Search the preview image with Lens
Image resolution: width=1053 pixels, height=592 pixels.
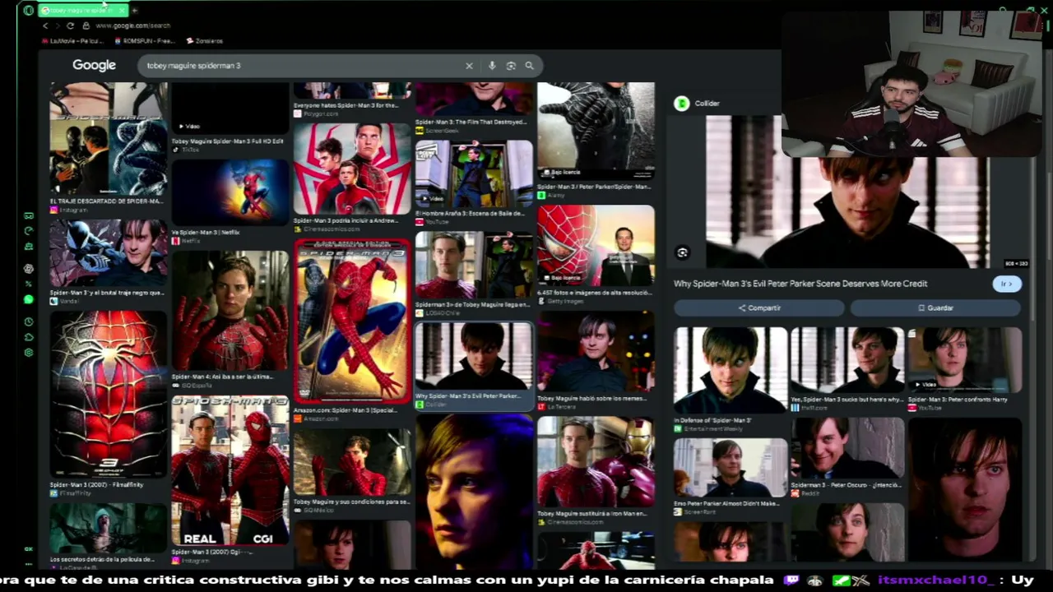(x=682, y=252)
